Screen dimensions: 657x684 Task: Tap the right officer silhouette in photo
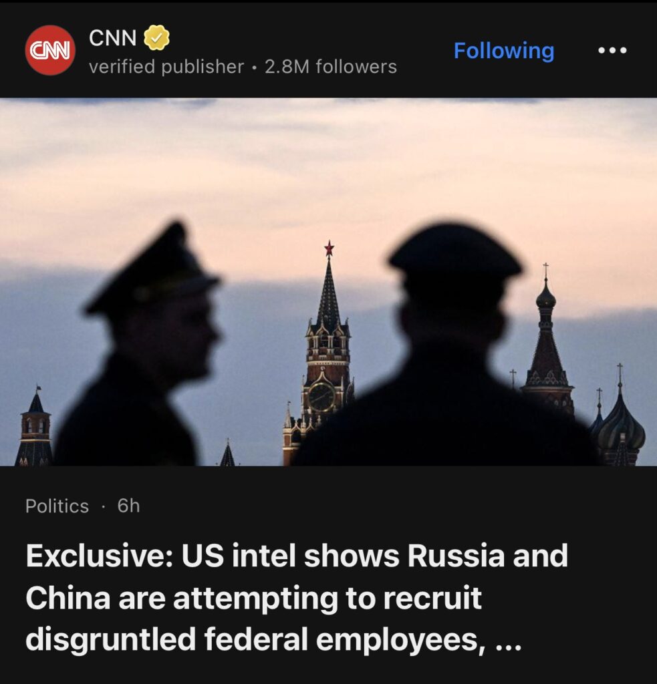point(450,349)
